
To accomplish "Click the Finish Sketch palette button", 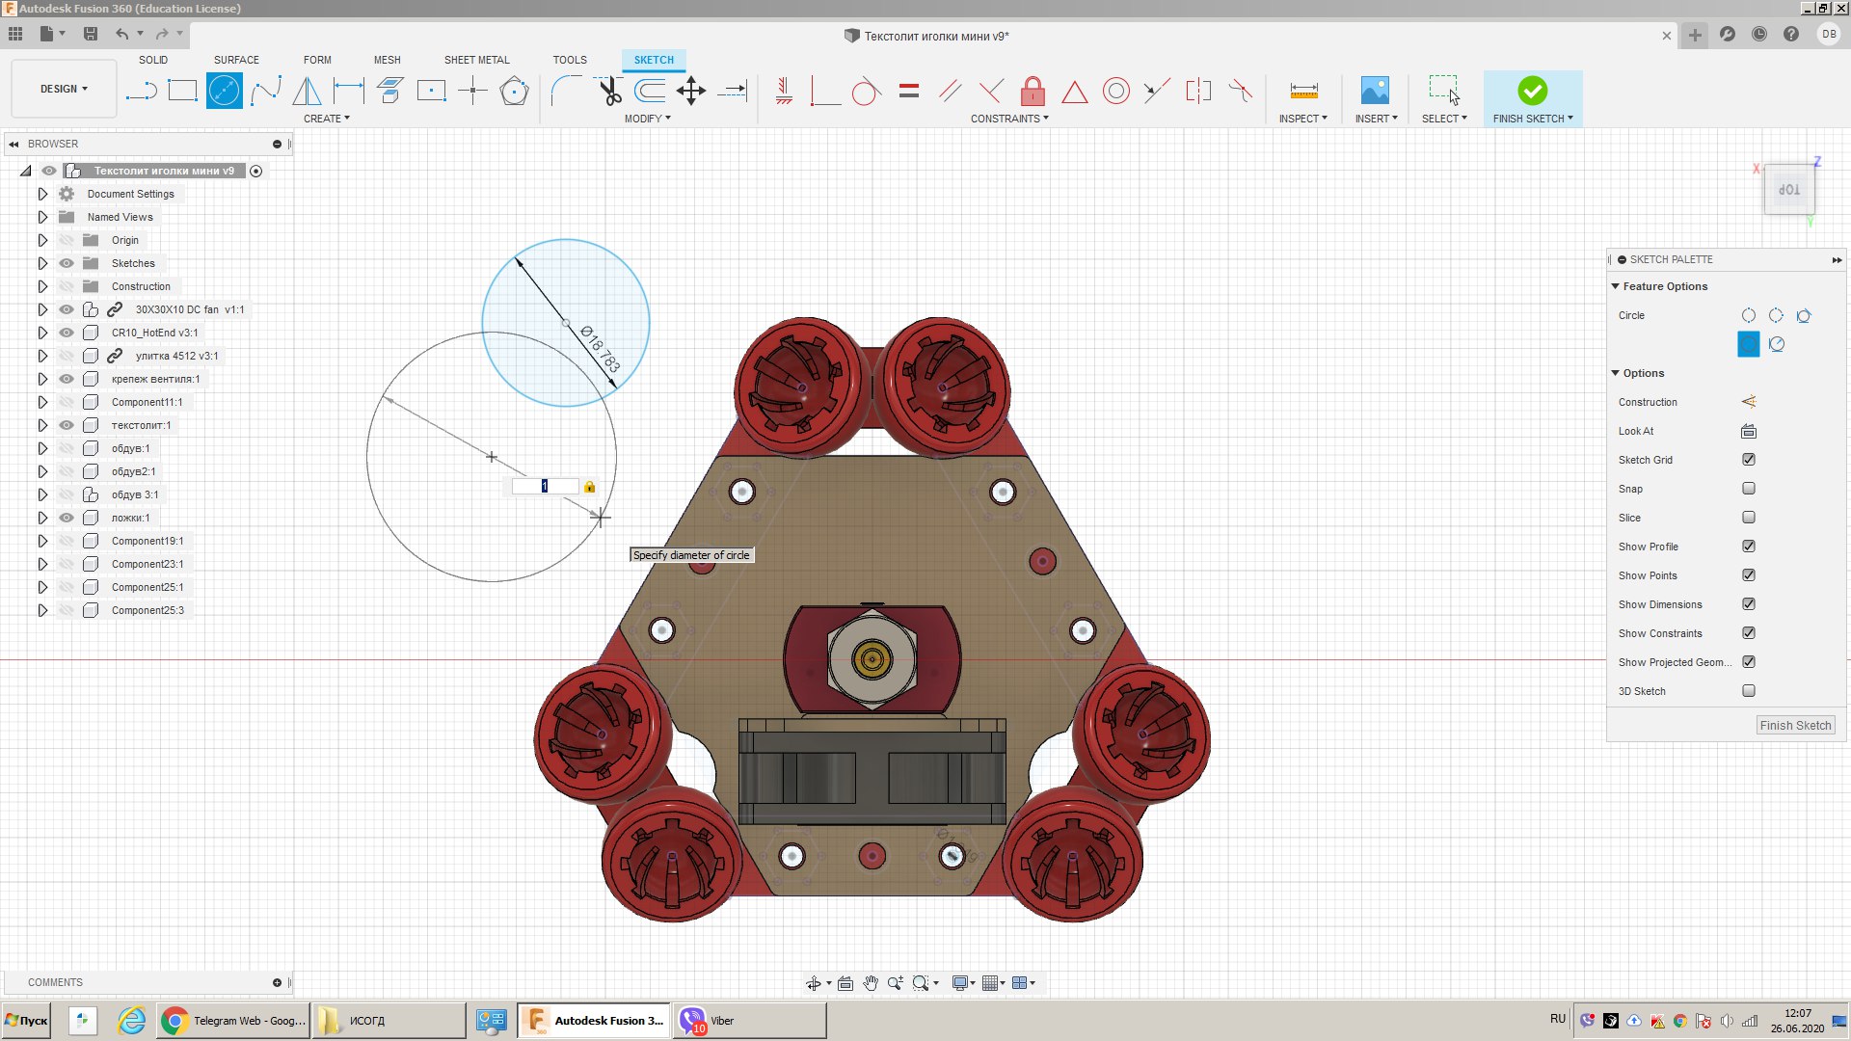I will [1794, 726].
